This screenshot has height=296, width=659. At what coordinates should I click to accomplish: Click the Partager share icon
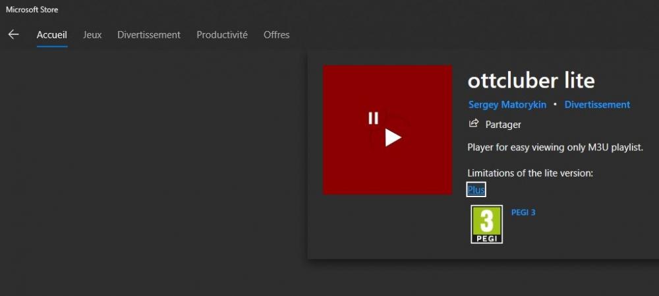(x=474, y=124)
